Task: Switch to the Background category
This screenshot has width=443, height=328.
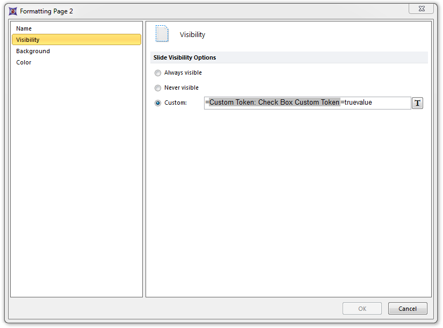Action: [x=33, y=51]
